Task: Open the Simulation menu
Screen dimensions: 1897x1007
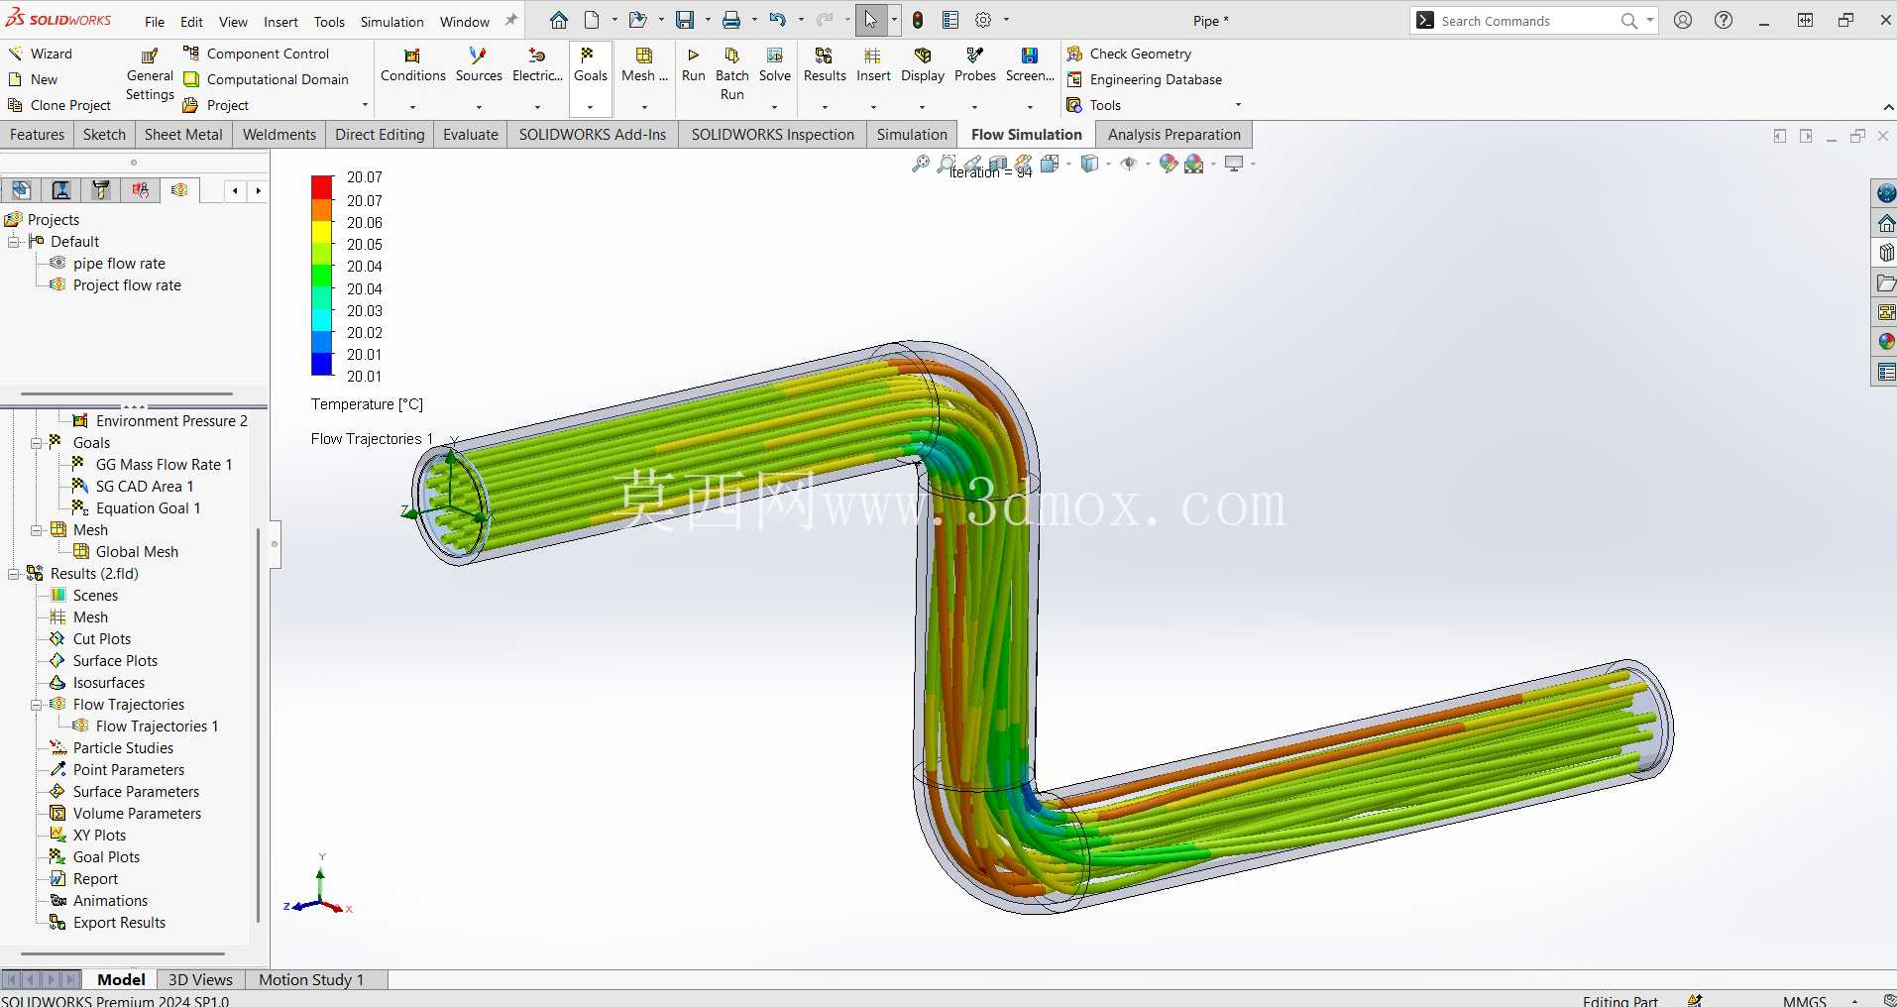Action: pyautogui.click(x=391, y=22)
